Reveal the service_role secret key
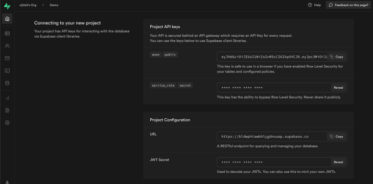373x184 pixels. coord(338,88)
